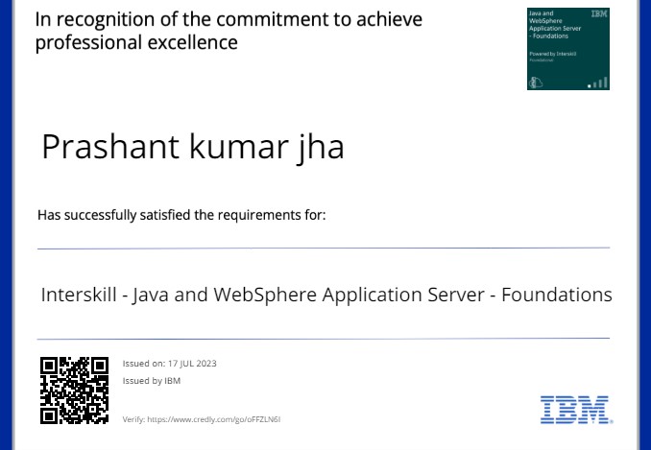Image resolution: width=651 pixels, height=450 pixels.
Task: Click the Interskill course title line
Action: click(325, 295)
